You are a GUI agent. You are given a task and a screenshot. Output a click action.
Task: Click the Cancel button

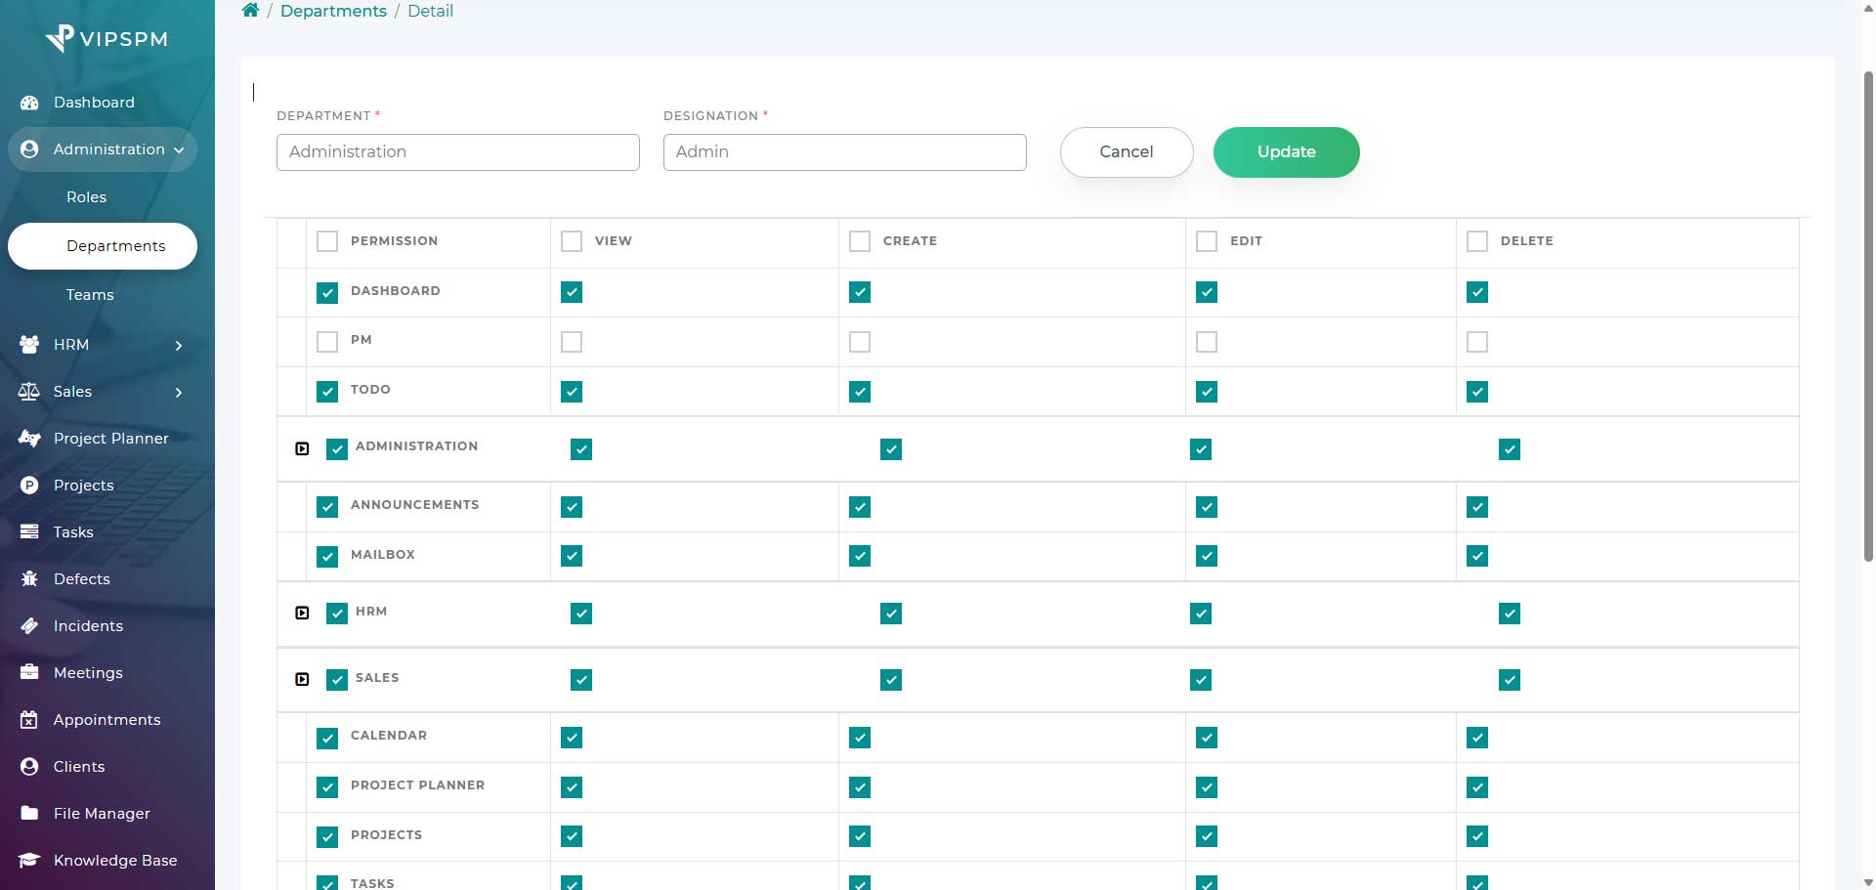tap(1127, 152)
